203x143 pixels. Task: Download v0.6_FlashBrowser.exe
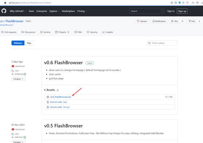pos(61,97)
